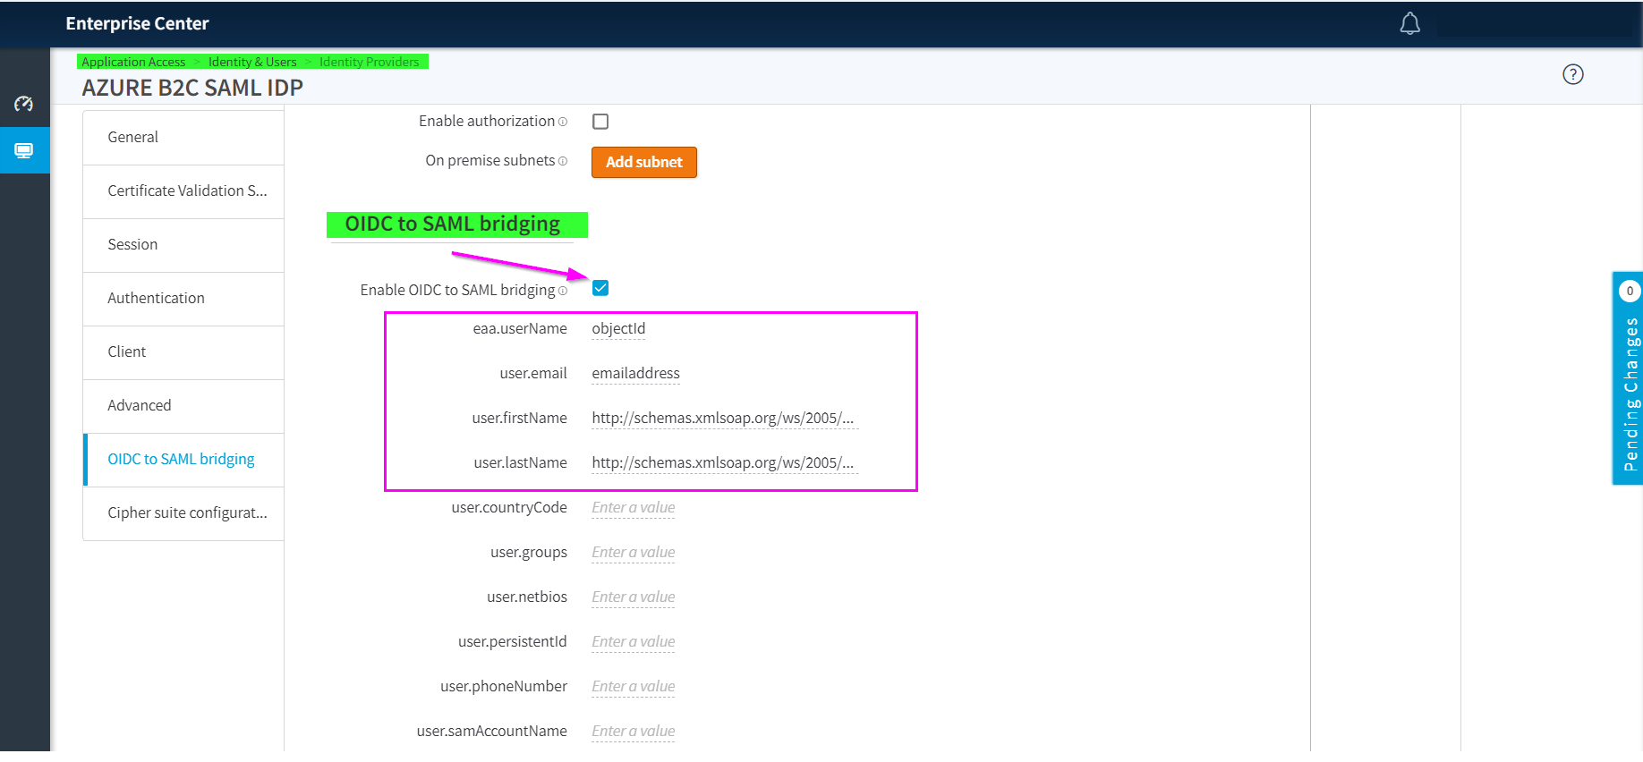Click the user.email label

click(533, 374)
